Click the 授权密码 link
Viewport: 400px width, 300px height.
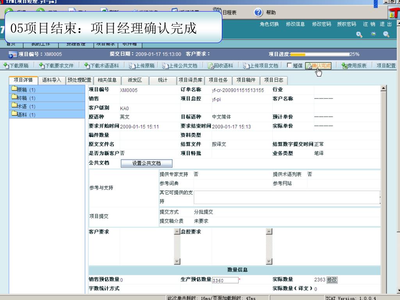pos(346,24)
